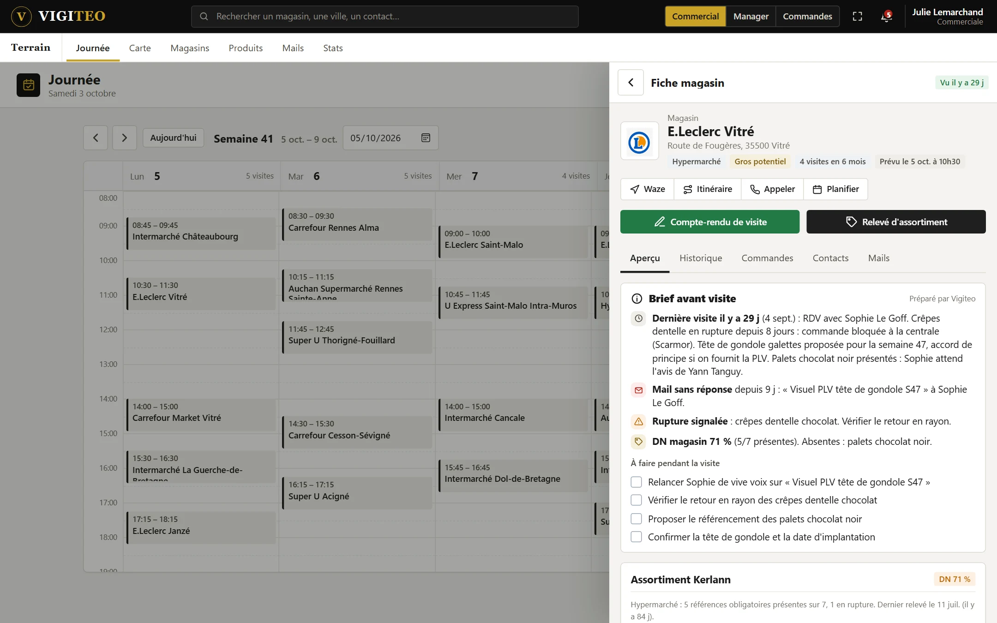Open E.Leclerc Janzé visit at 17:15
Viewport: 997px width, 623px height.
201,527
